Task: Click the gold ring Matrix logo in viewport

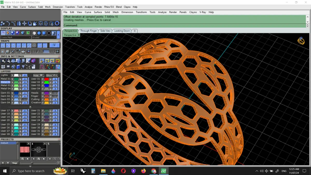Action: coord(301,41)
